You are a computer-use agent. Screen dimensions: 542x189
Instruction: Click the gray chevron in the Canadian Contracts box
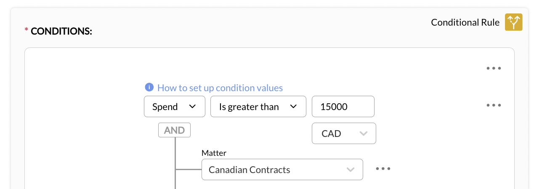(x=350, y=170)
